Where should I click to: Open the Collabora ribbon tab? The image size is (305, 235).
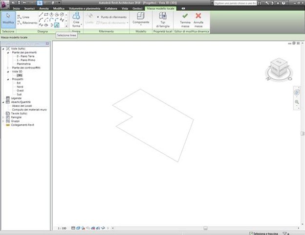(x=111, y=9)
